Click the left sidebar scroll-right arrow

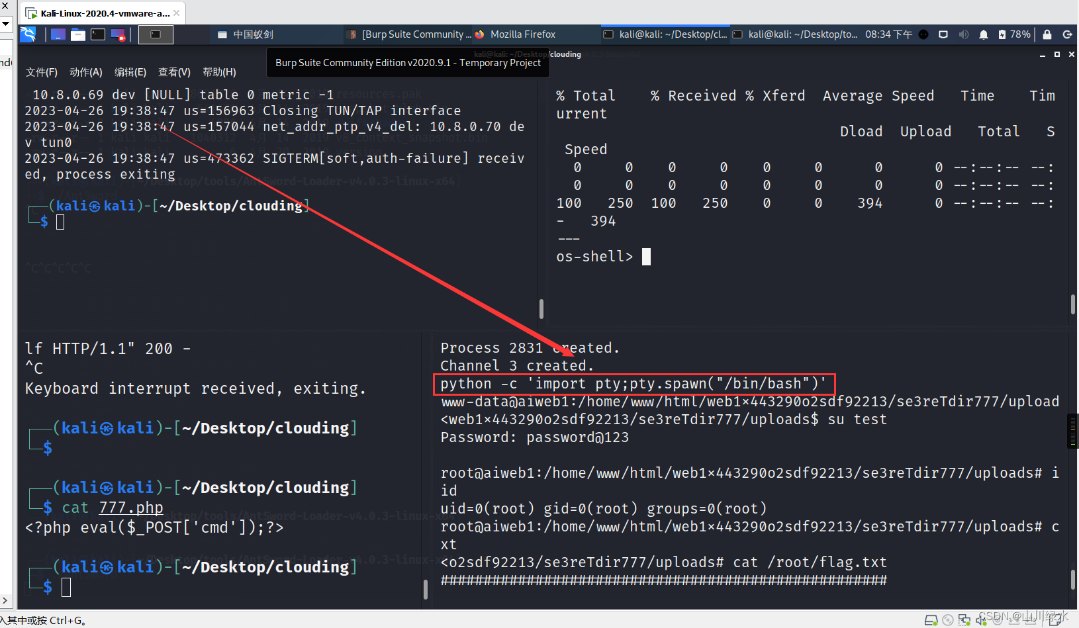tap(5, 600)
